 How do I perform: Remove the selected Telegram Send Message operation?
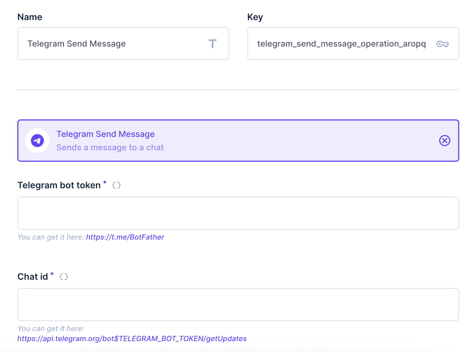(x=444, y=141)
